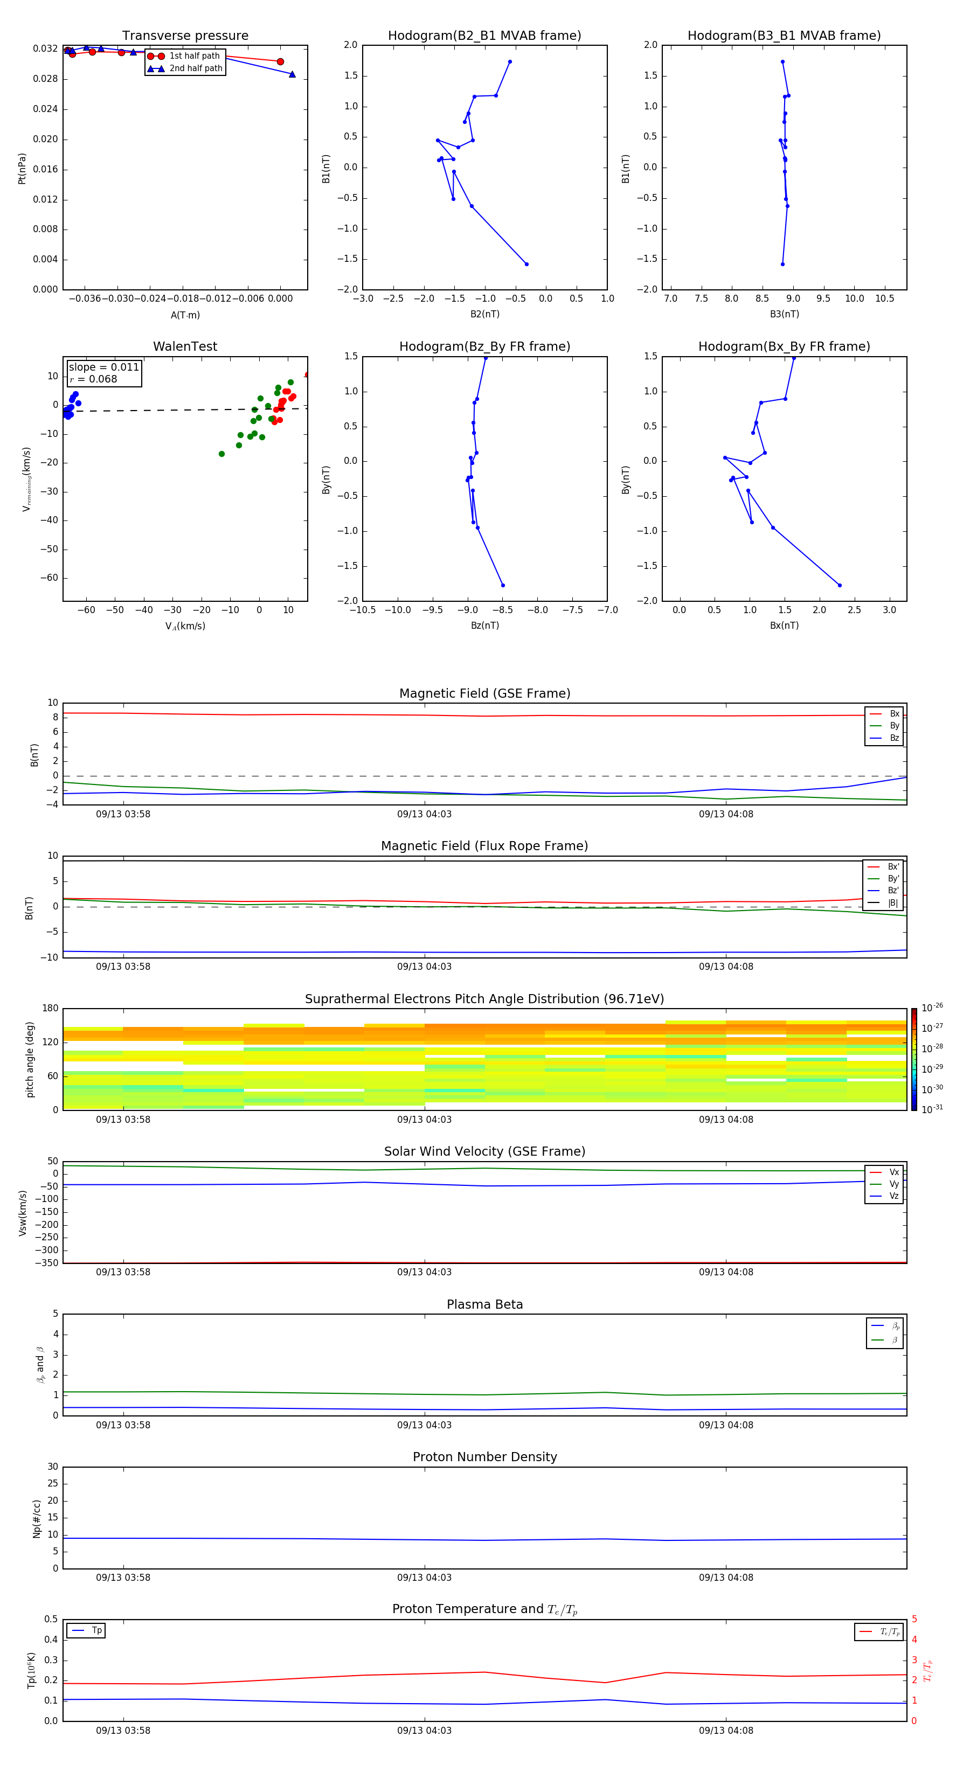Image resolution: width=970 pixels, height=1778 pixels.
Task: Click "09/13 03:58" tick under Proton Number Density
Action: (123, 1579)
